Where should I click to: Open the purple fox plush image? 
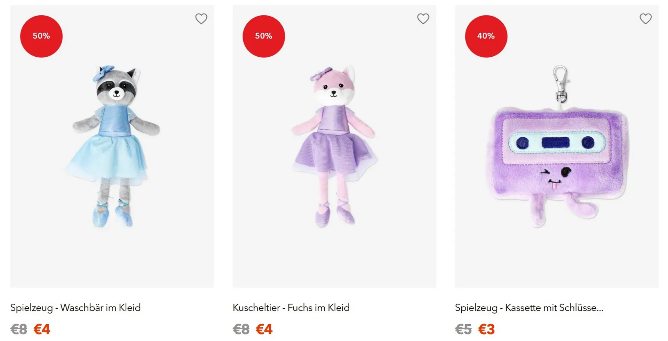point(334,146)
